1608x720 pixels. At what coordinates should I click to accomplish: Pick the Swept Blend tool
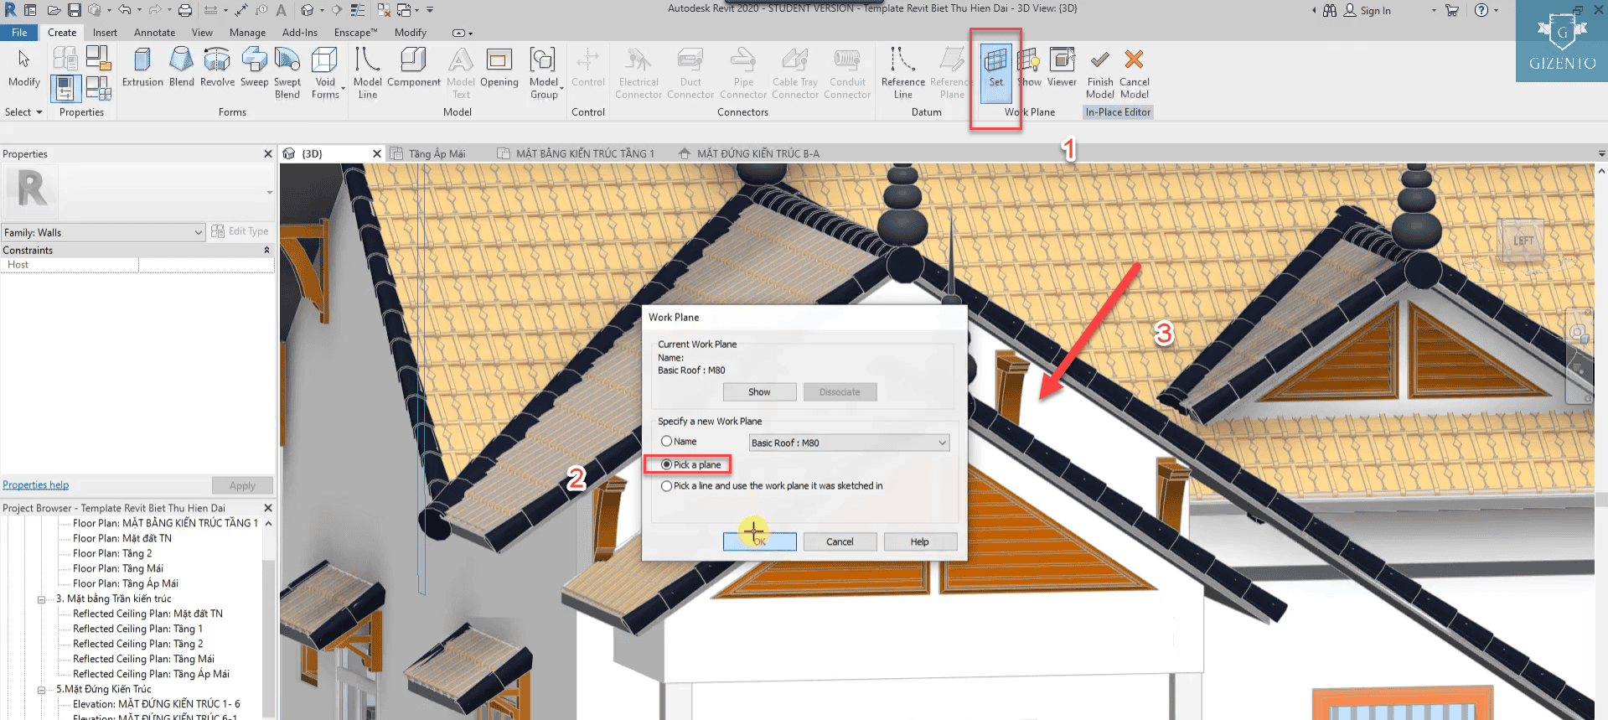coord(287,73)
